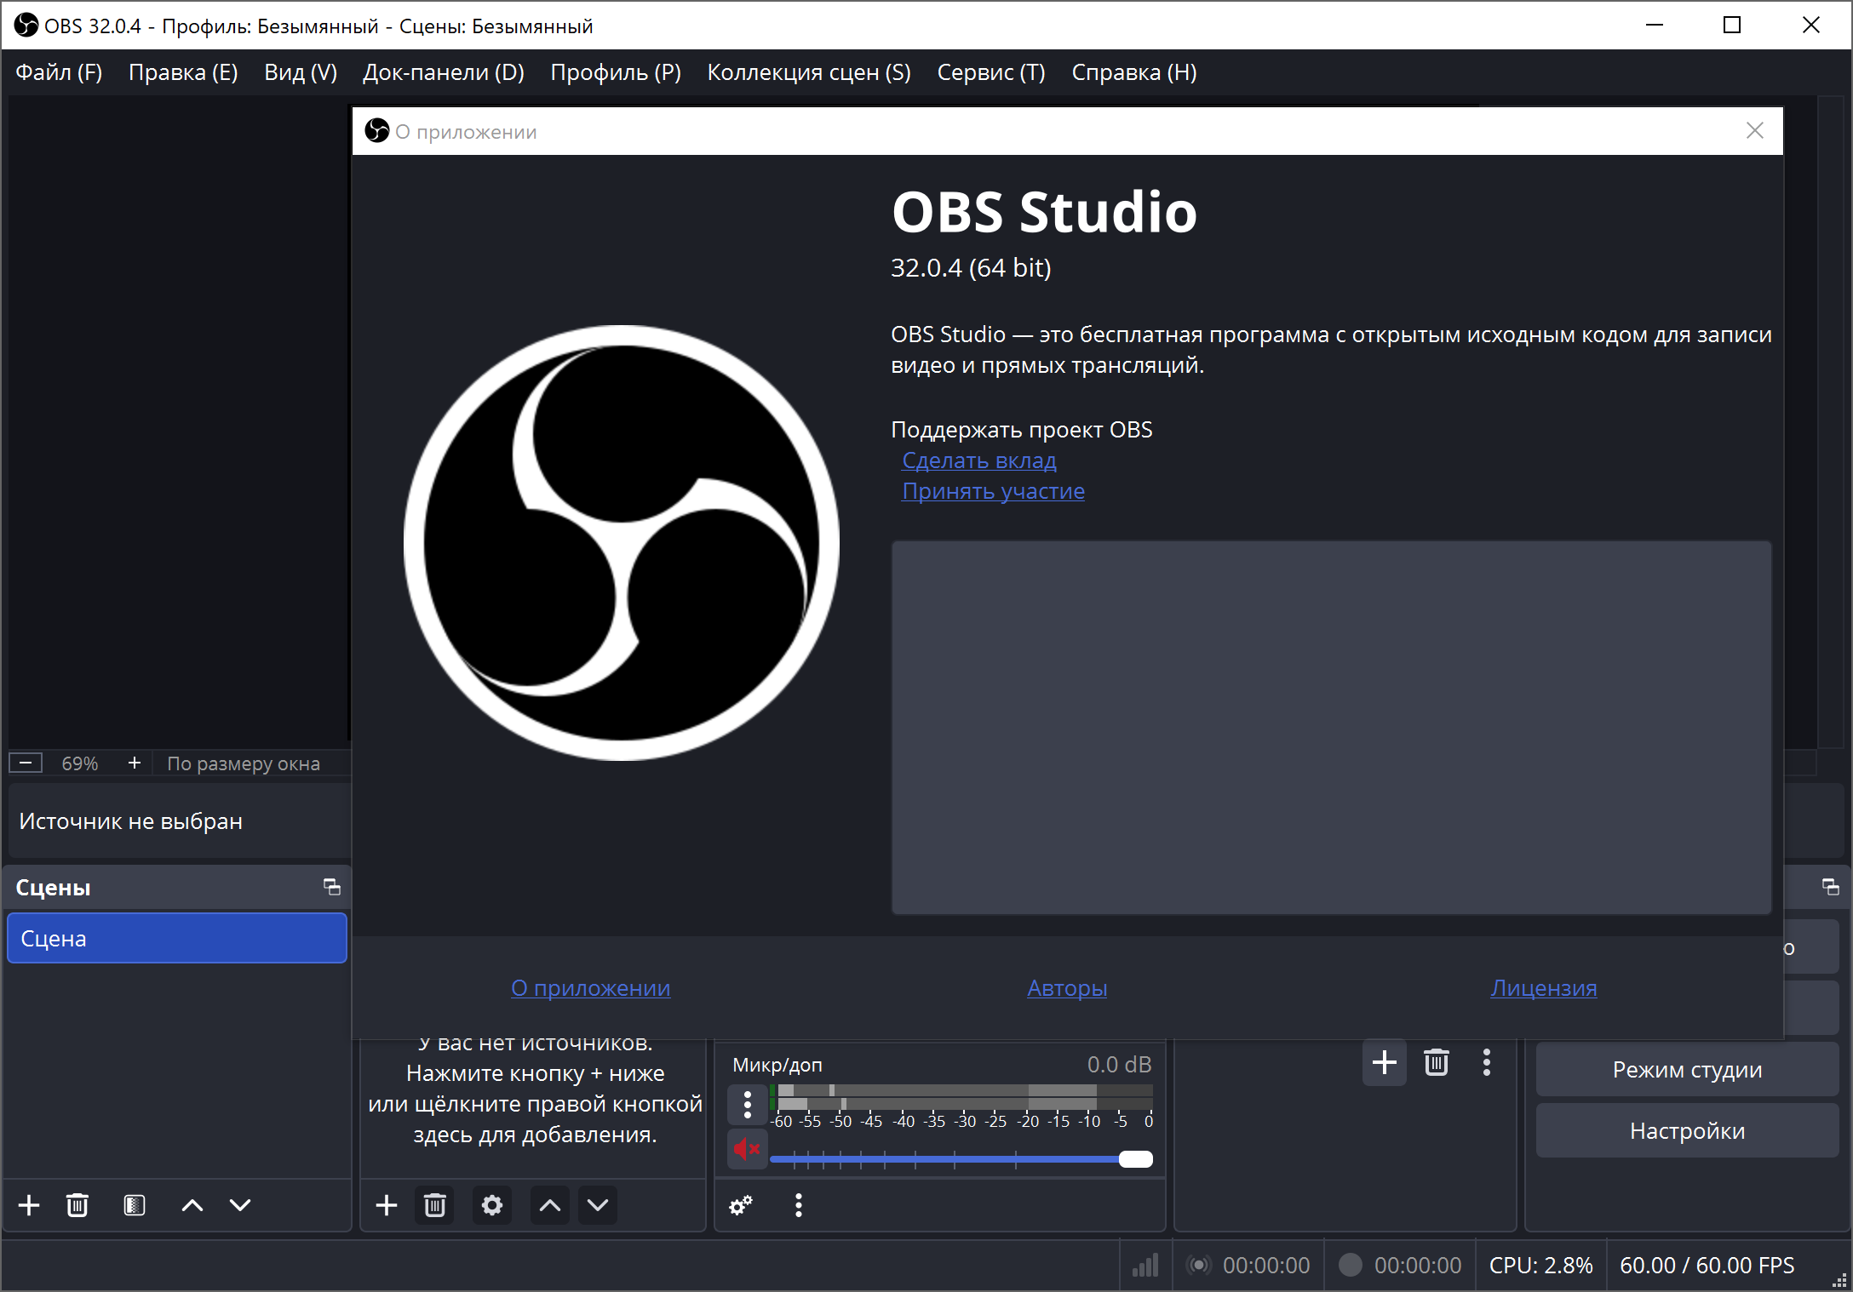Unmute the Микр/доп audio channel

click(747, 1150)
